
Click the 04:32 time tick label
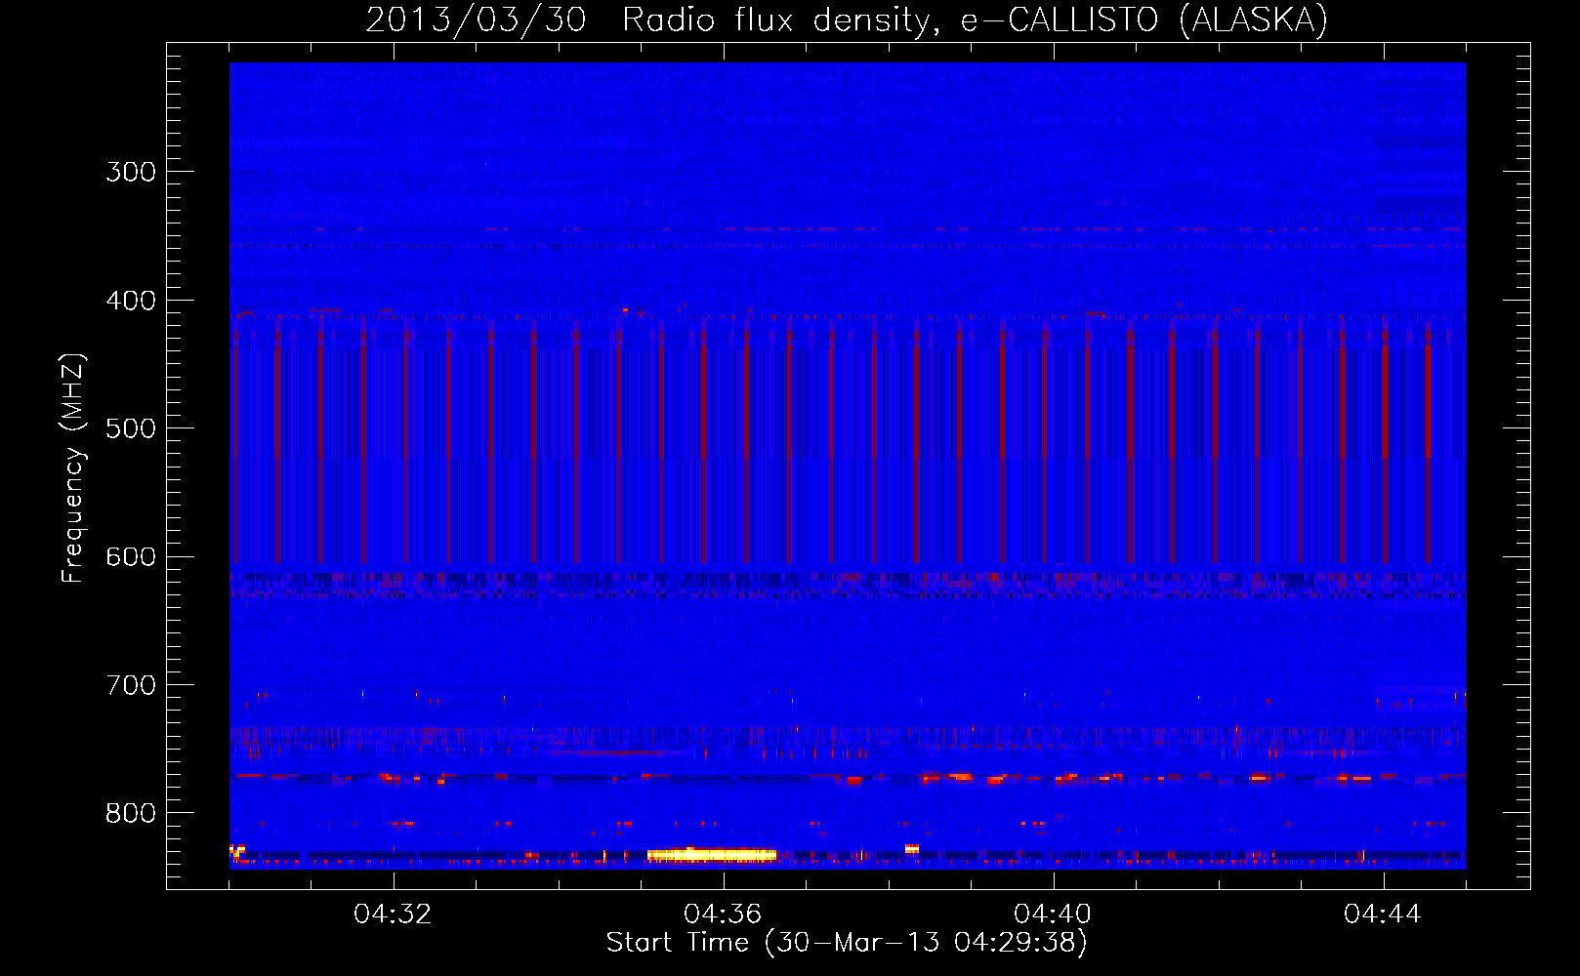[393, 915]
